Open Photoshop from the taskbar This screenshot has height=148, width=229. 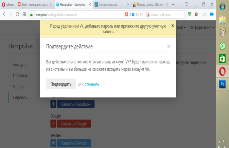pyautogui.click(x=222, y=84)
